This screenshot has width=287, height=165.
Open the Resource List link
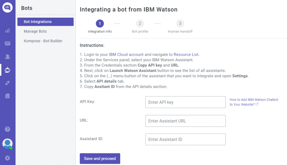pos(186,55)
